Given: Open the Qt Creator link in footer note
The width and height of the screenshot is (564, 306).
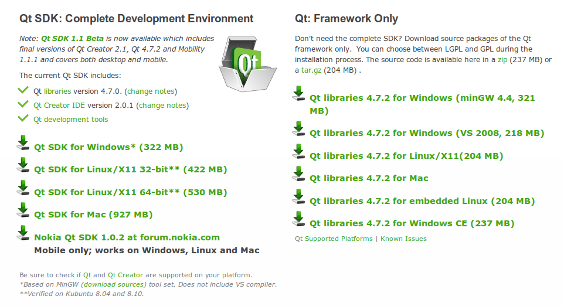Looking at the screenshot, I should (125, 275).
